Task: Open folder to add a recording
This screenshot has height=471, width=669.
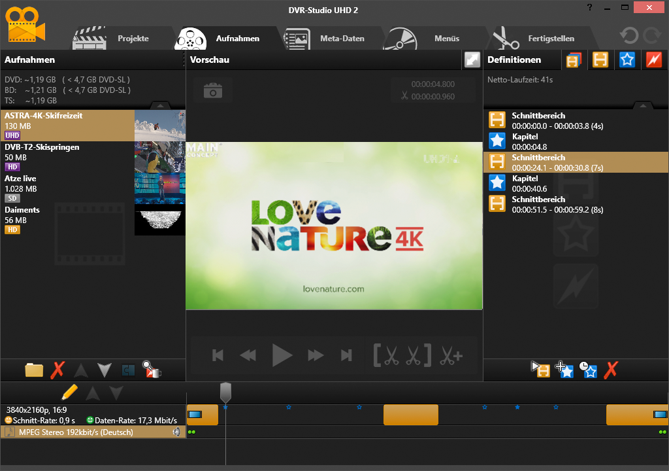Action: [x=34, y=370]
